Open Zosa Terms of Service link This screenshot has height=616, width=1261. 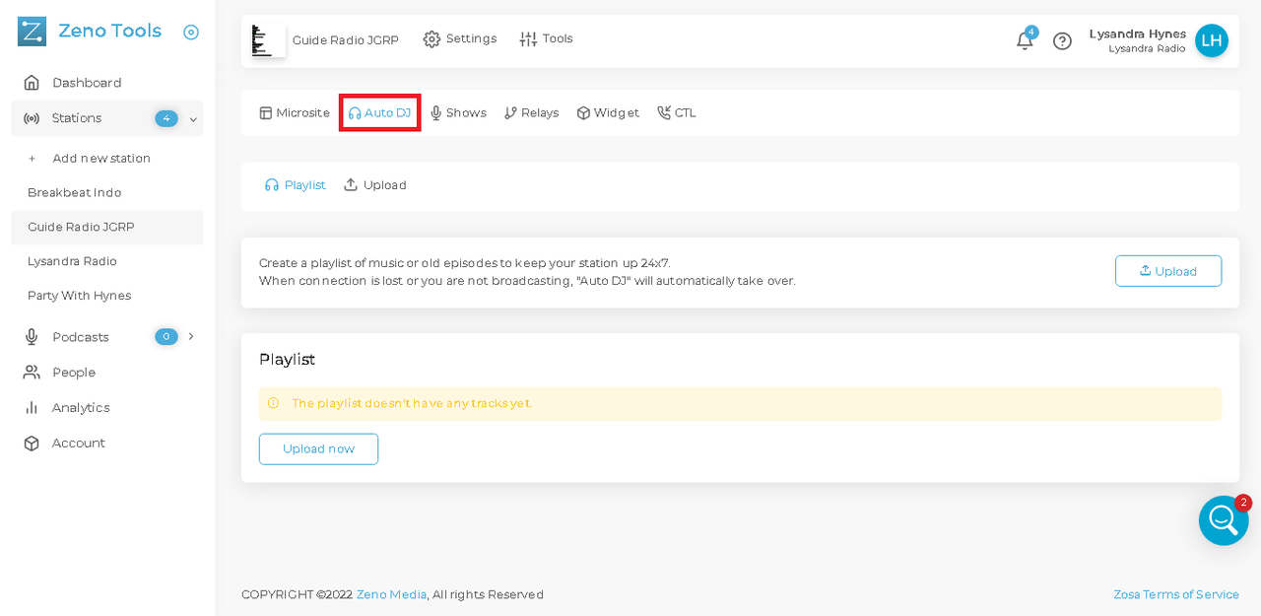pyautogui.click(x=1176, y=594)
